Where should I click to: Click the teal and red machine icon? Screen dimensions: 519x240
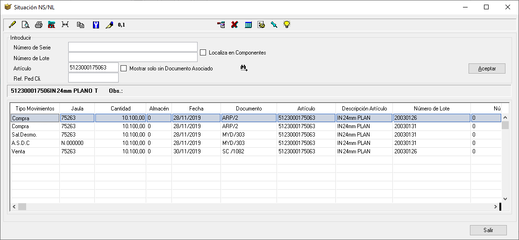[x=52, y=24]
